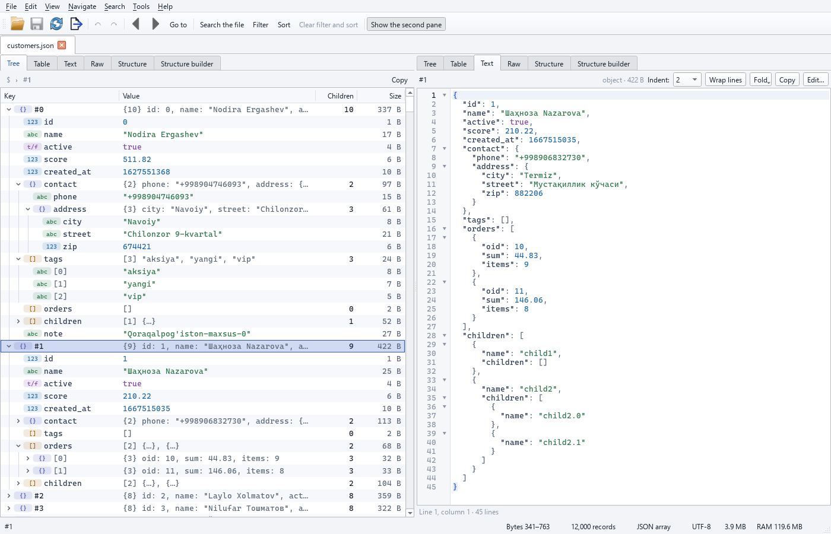
Task: Click the Go to button
Action: coord(178,24)
